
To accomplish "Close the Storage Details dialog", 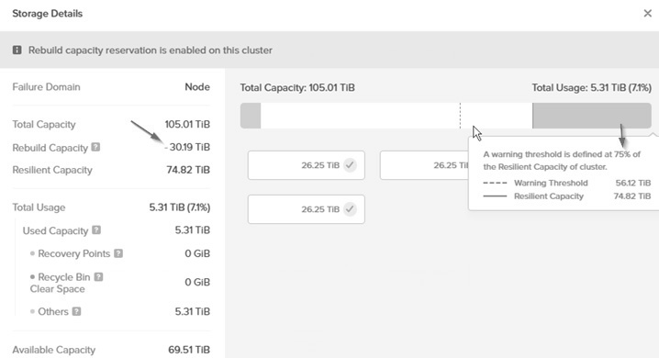I will coord(647,14).
